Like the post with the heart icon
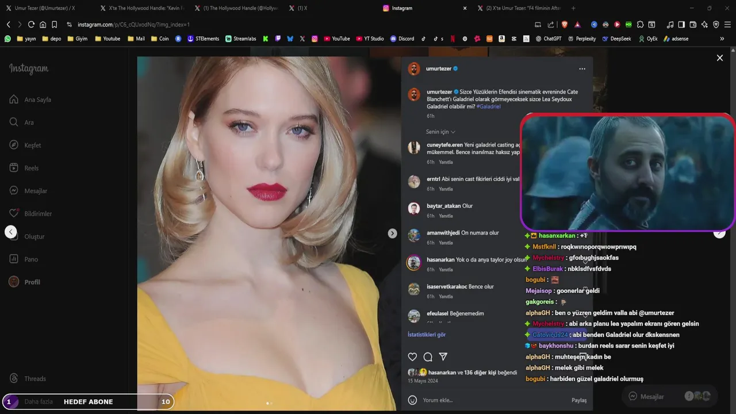 (412, 357)
